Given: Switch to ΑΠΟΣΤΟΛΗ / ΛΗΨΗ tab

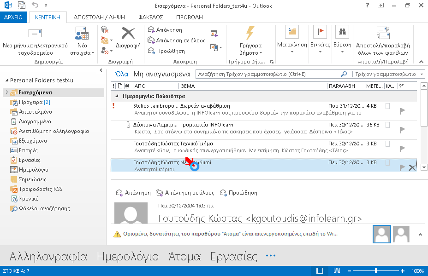Looking at the screenshot, I should tap(99, 17).
